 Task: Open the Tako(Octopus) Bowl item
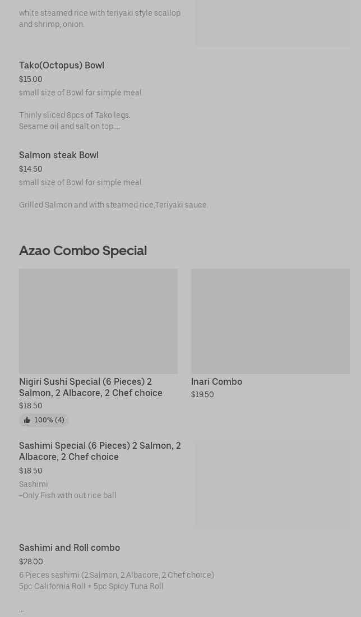pyautogui.click(x=62, y=66)
